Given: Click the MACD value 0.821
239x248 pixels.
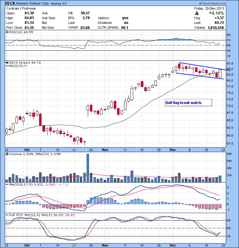Looking at the screenshot, I should pyautogui.click(x=39, y=184).
